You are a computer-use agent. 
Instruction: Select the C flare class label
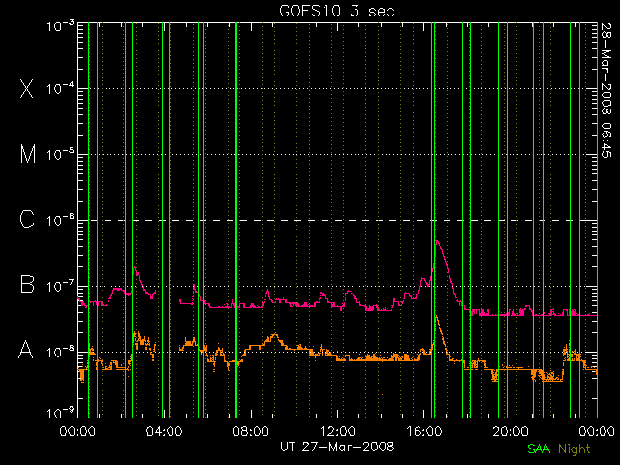(x=27, y=219)
